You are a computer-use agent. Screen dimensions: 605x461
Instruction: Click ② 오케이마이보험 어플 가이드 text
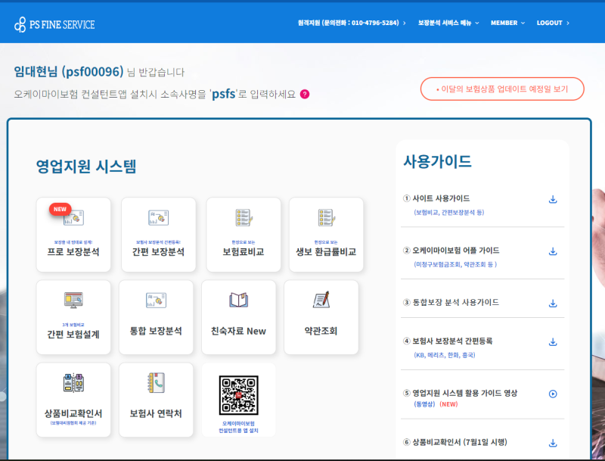pyautogui.click(x=451, y=251)
